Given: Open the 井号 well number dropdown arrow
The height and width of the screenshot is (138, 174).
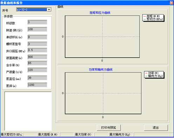Looking at the screenshot, I should [49, 9].
